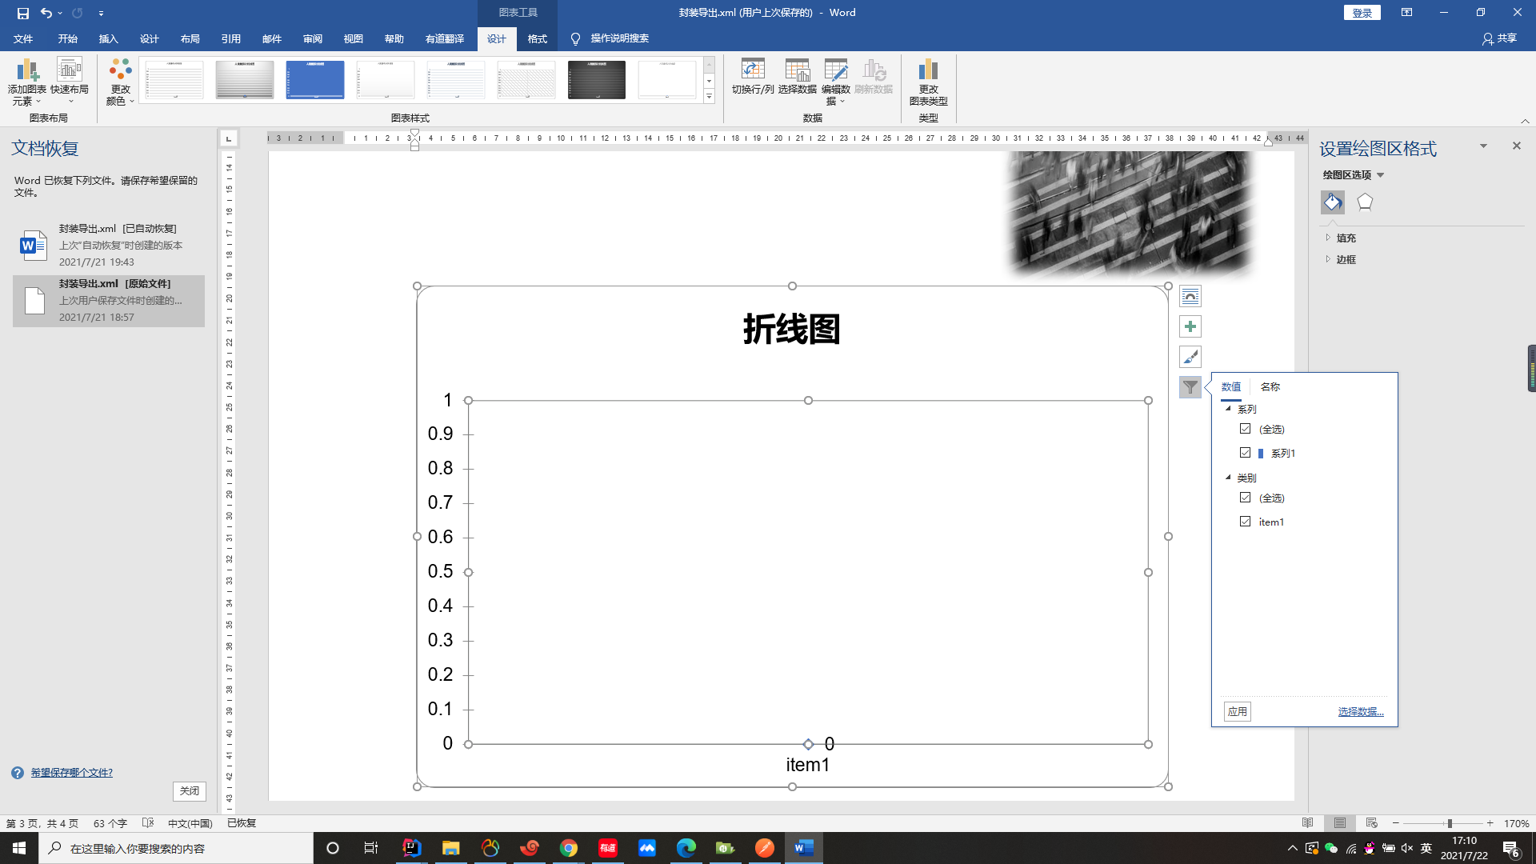Click the zoom in plus button
Image resolution: width=1536 pixels, height=864 pixels.
(1490, 823)
